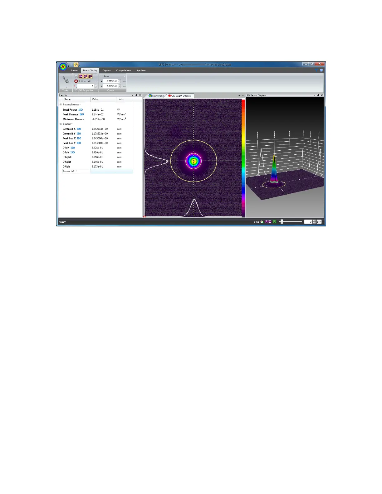Click the ISO link next to Peak Fluence
Screen dimensions: 382x494
82,114
